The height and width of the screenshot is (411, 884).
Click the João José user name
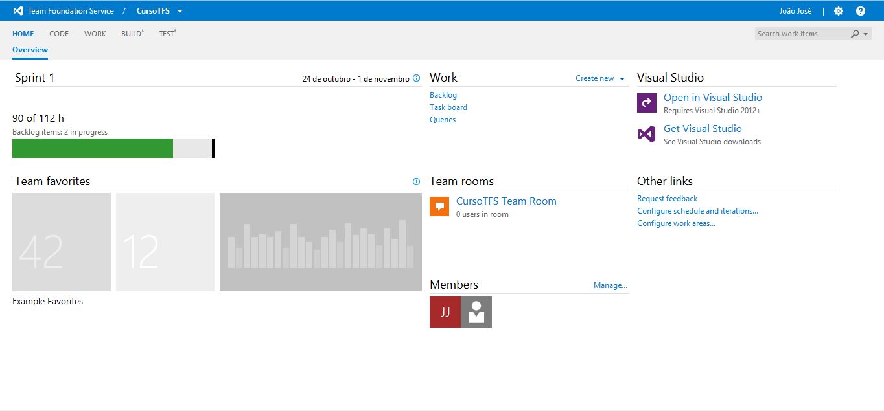[x=796, y=11]
